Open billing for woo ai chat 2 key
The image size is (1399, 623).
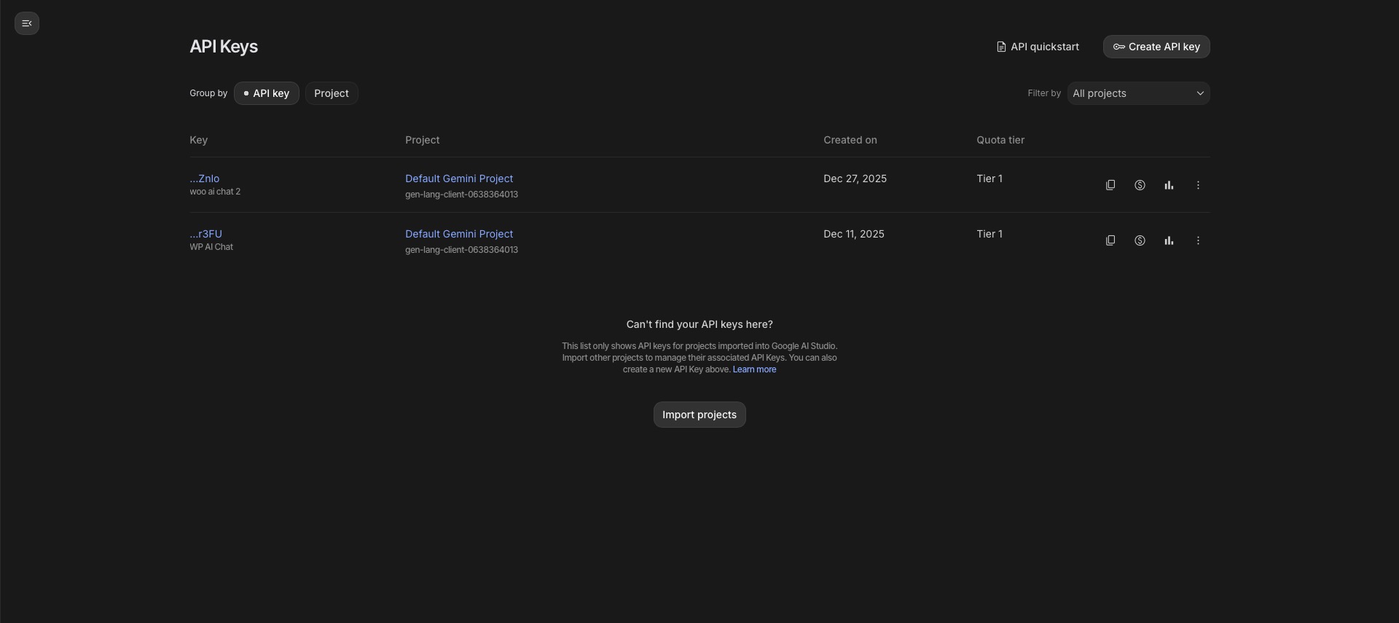[1140, 185]
